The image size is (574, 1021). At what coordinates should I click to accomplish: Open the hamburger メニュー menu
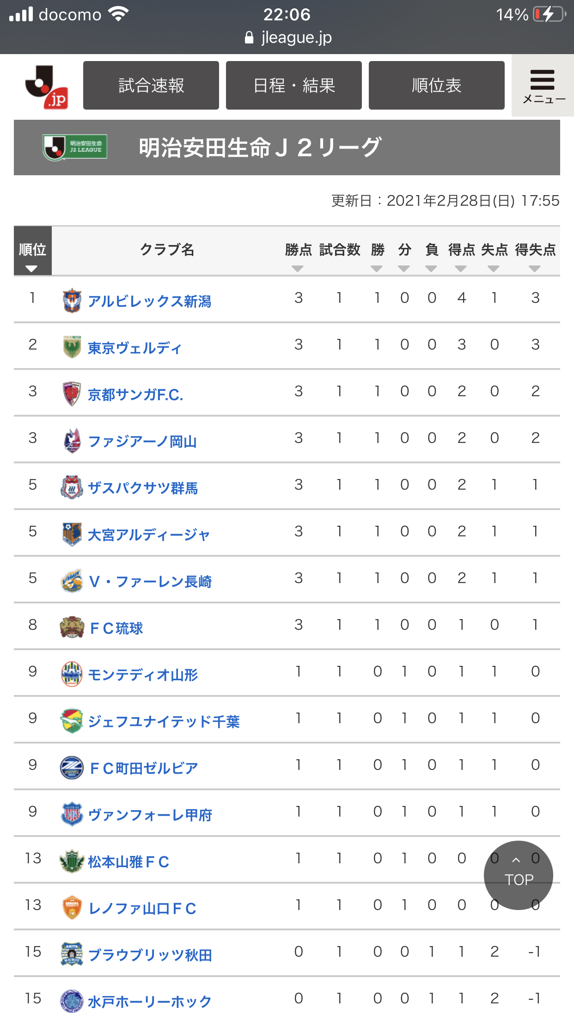[x=543, y=86]
